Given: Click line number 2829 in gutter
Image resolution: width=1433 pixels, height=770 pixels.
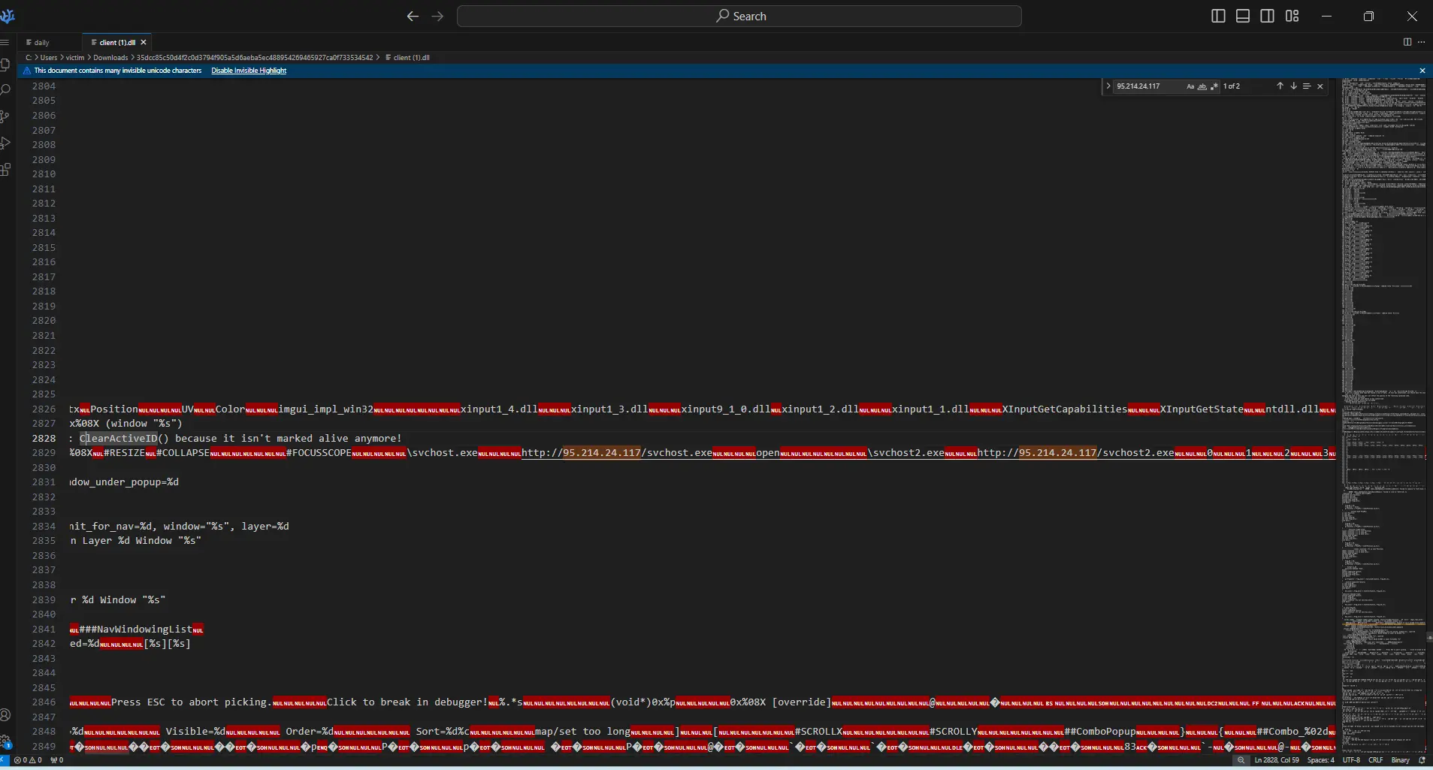Looking at the screenshot, I should (x=44, y=453).
